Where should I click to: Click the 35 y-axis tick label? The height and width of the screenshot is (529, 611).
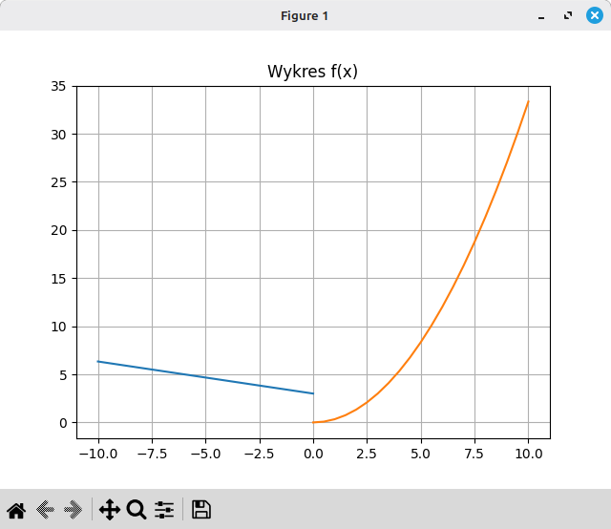click(58, 86)
